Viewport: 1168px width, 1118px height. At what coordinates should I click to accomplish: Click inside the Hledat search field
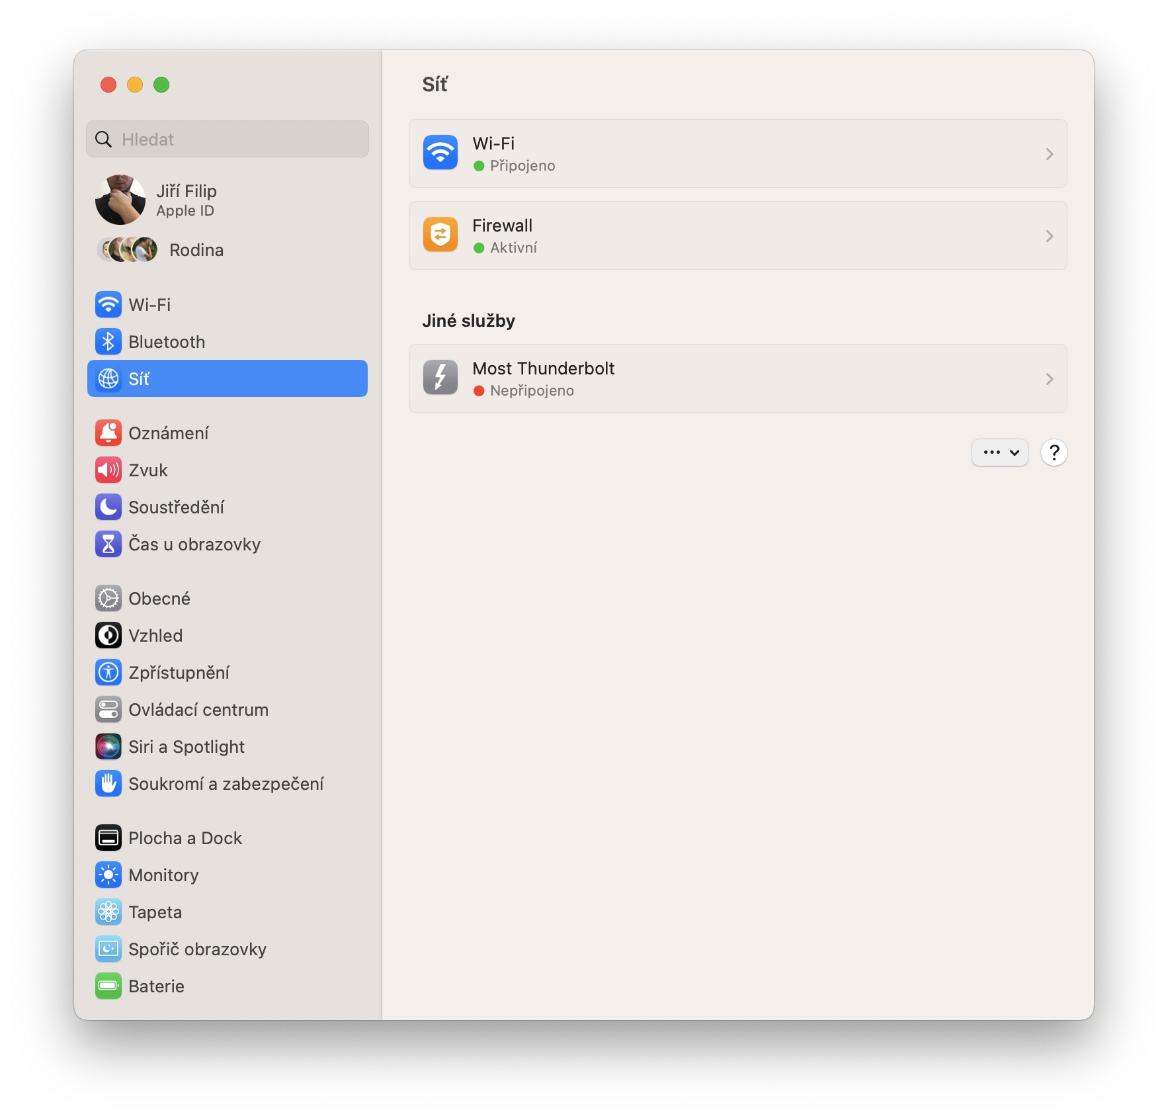click(x=227, y=139)
